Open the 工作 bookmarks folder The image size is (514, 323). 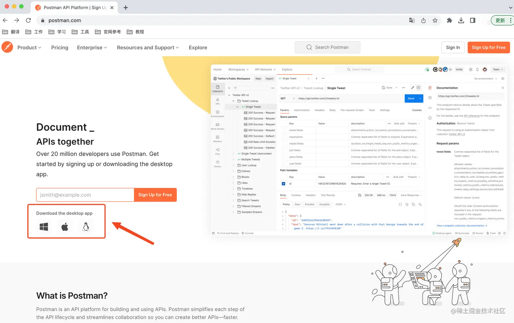coord(34,32)
